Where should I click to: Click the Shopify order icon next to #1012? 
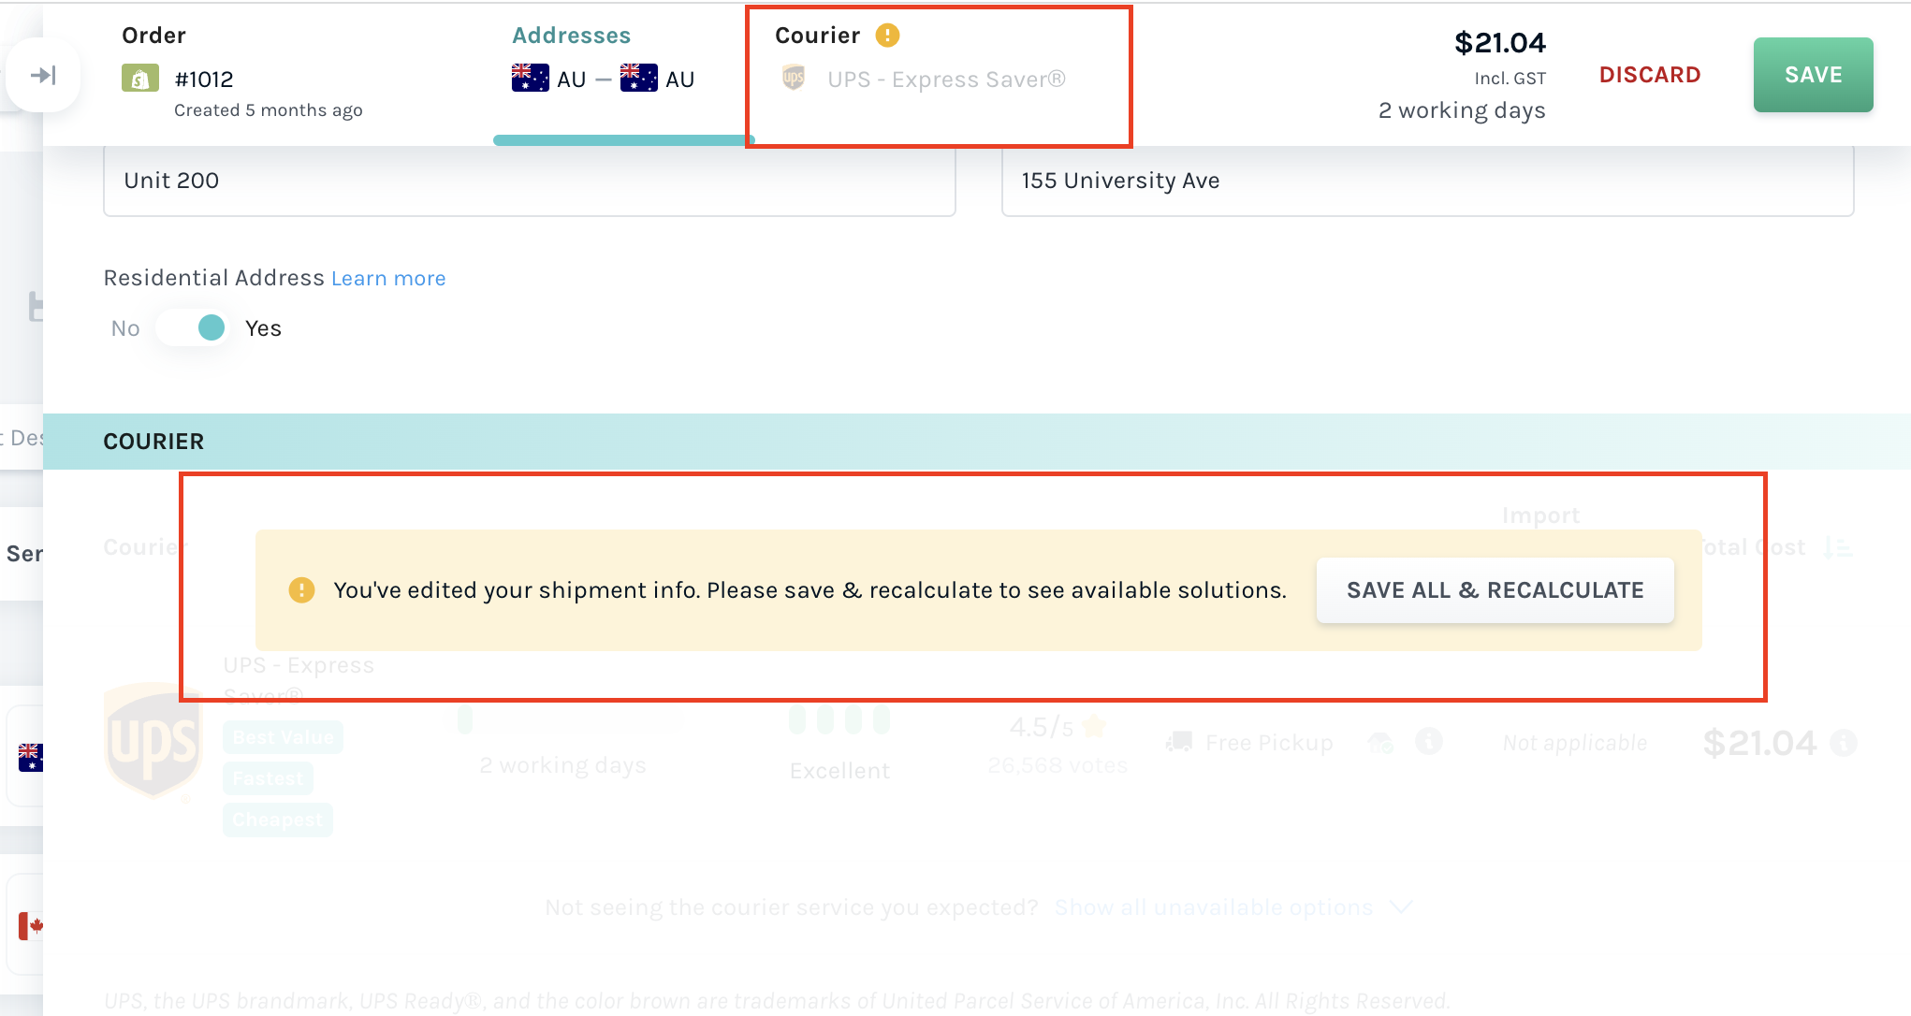(140, 79)
